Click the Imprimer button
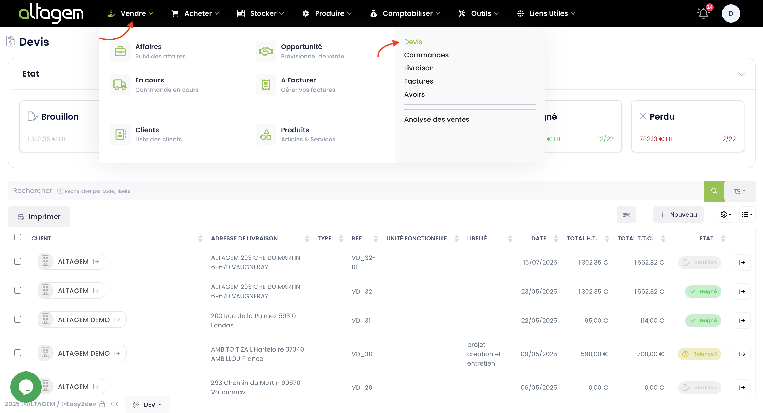Image resolution: width=763 pixels, height=413 pixels. [39, 217]
